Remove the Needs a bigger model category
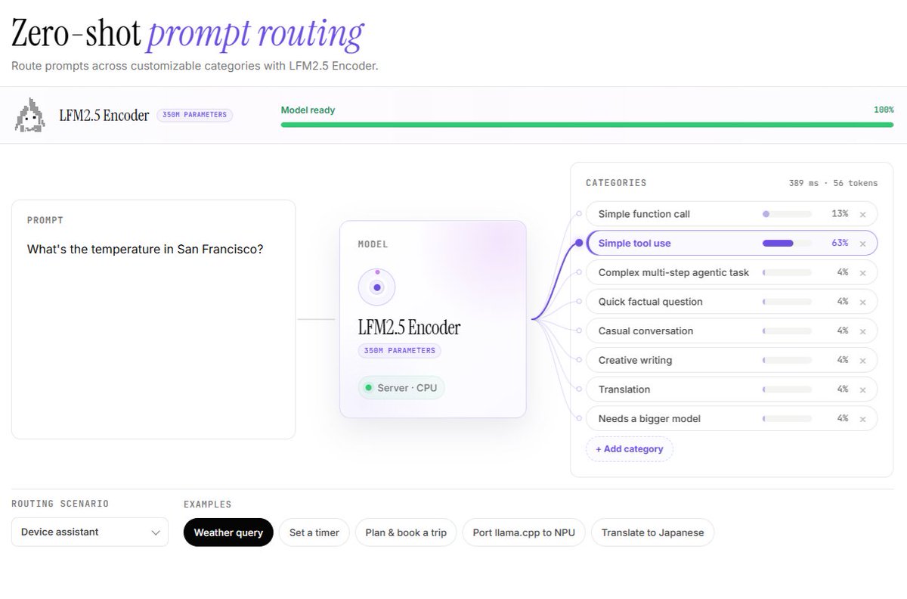Image resolution: width=907 pixels, height=599 pixels. coord(862,419)
